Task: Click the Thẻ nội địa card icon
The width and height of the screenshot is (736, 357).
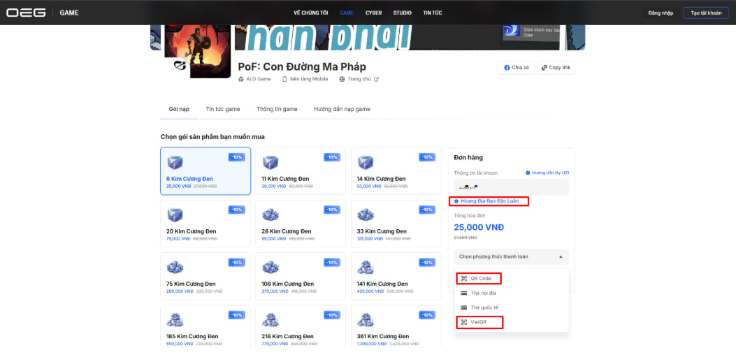Action: point(463,293)
